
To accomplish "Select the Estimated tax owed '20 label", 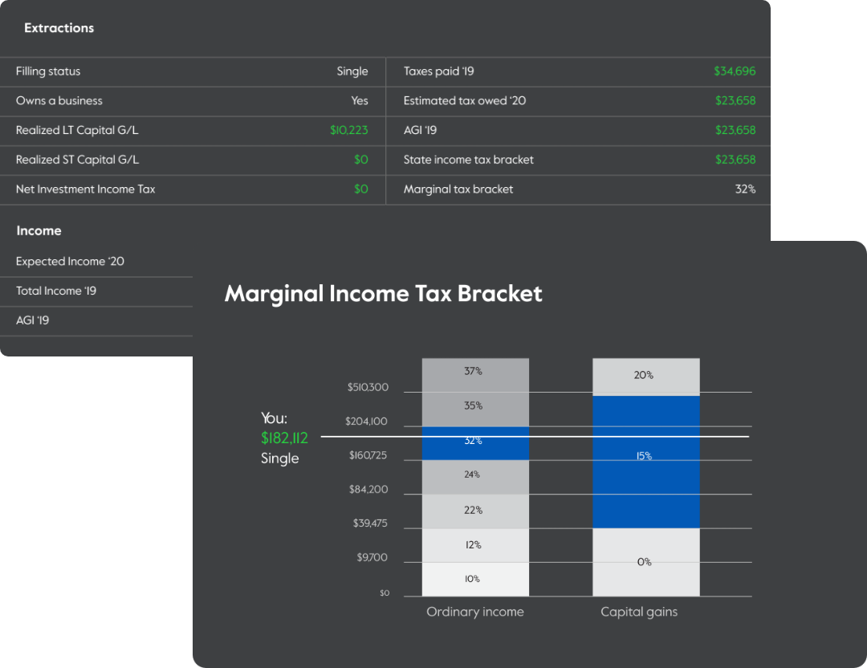I will pyautogui.click(x=465, y=101).
